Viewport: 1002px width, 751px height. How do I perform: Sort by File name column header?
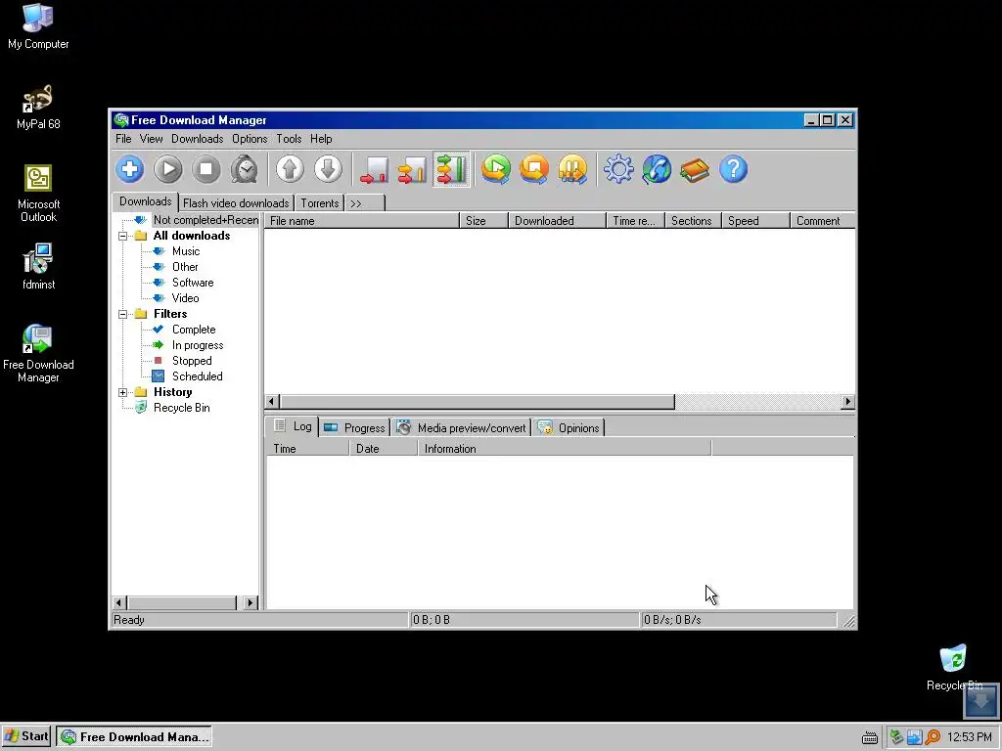point(362,220)
